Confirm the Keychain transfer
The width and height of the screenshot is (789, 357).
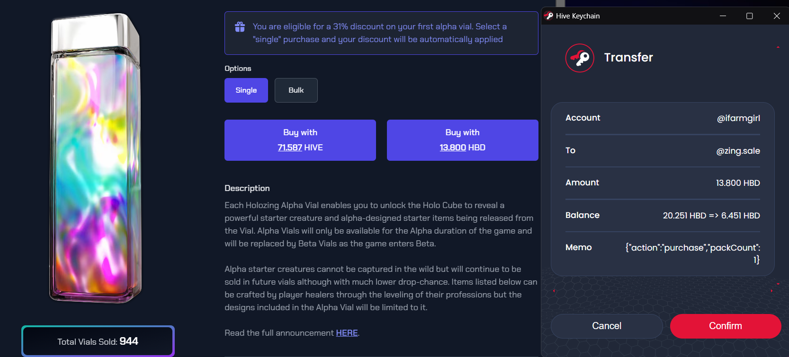(x=725, y=326)
